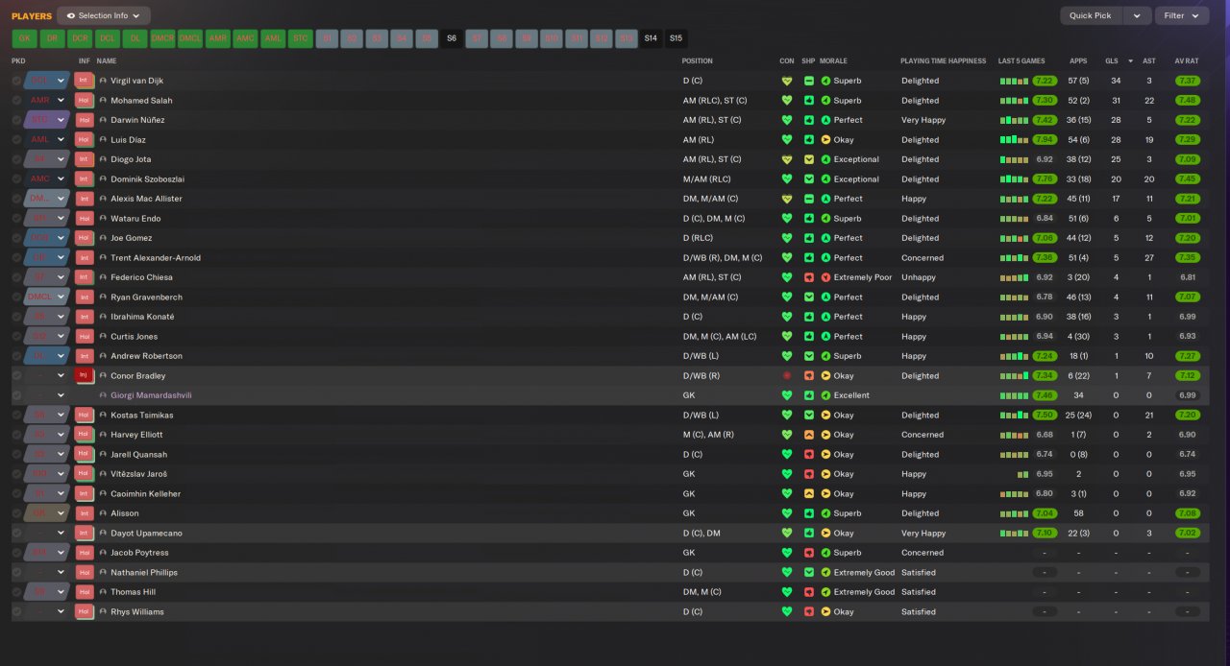Sort by the POSITION column header

pyautogui.click(x=698, y=60)
